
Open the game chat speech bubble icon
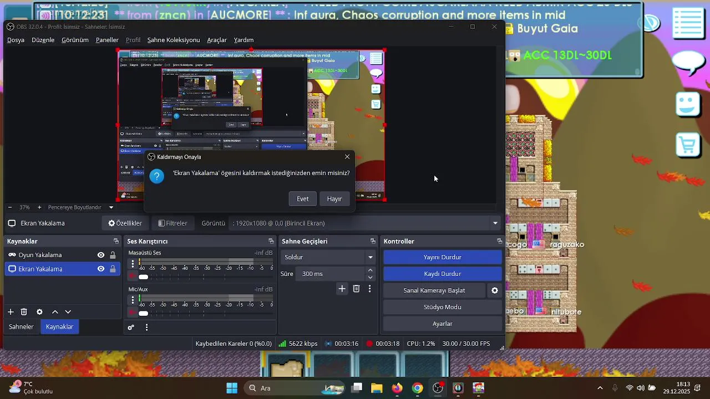[x=688, y=63]
